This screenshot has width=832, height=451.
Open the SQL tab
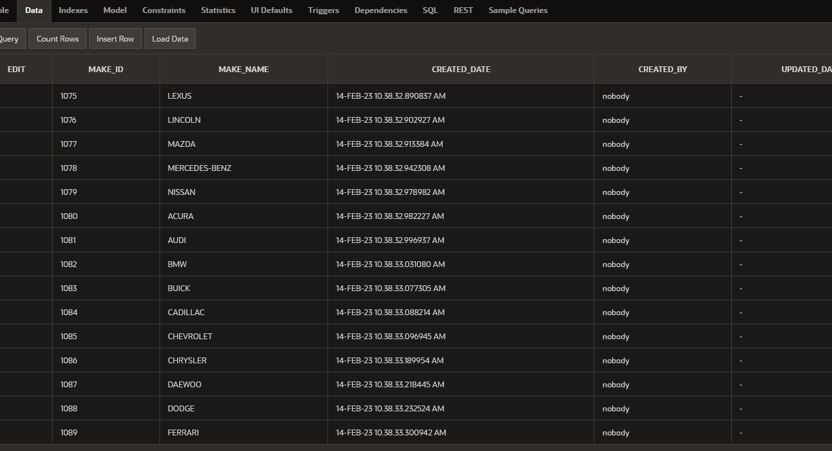click(430, 10)
